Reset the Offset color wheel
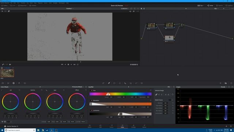The image size is (234, 132). tap(86, 90)
